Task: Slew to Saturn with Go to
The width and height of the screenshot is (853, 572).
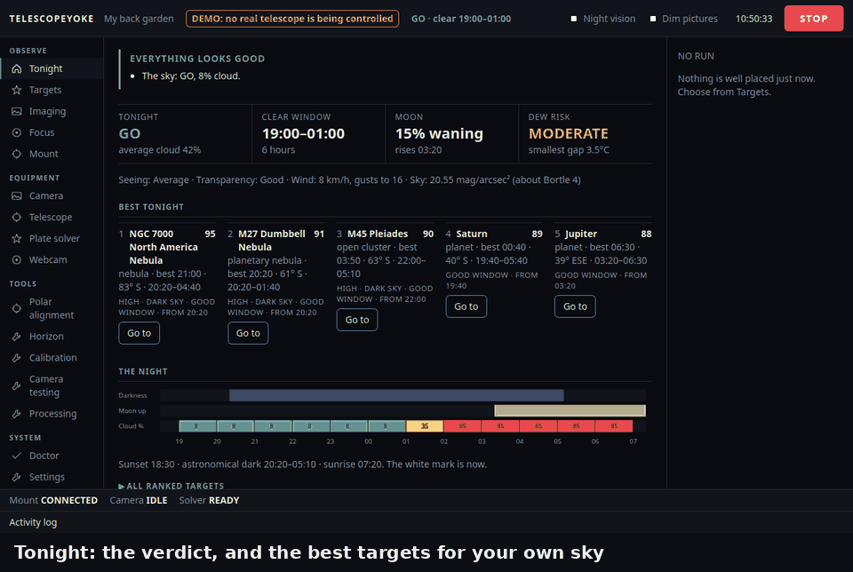Action: pos(466,306)
